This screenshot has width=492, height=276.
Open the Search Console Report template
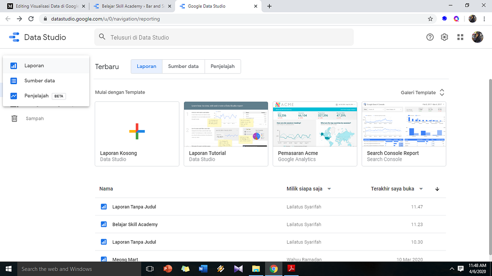pos(404,134)
